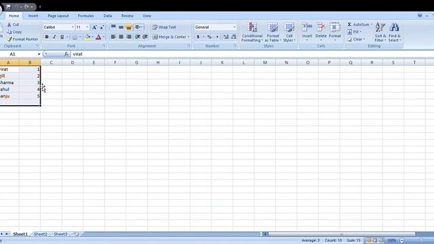Decrease indent of cell contents
The image size is (434, 244).
point(137,37)
